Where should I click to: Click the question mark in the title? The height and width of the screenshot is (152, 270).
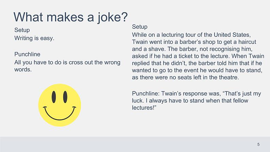(124, 17)
